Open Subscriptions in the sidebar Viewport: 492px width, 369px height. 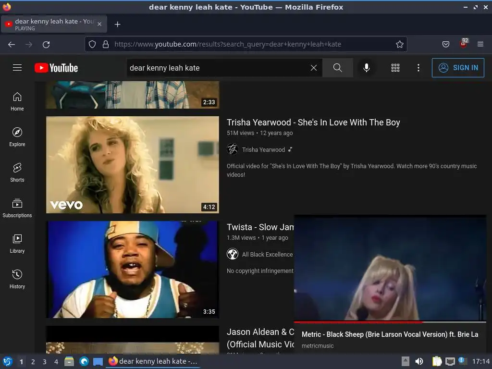[17, 208]
